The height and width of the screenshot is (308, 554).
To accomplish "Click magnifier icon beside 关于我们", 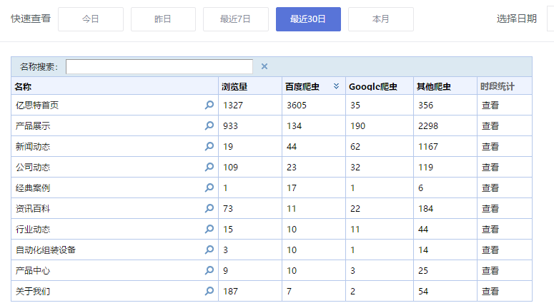I will [209, 291].
